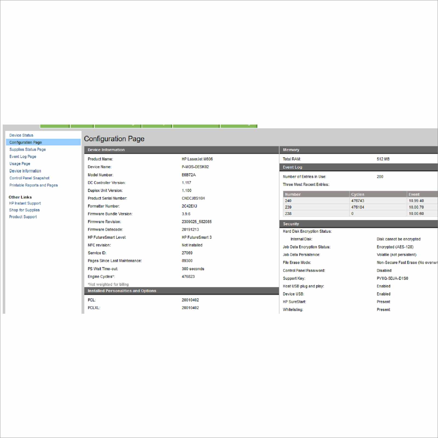
Task: Select firmware bundle version 3.9.6
Action: [x=186, y=214]
